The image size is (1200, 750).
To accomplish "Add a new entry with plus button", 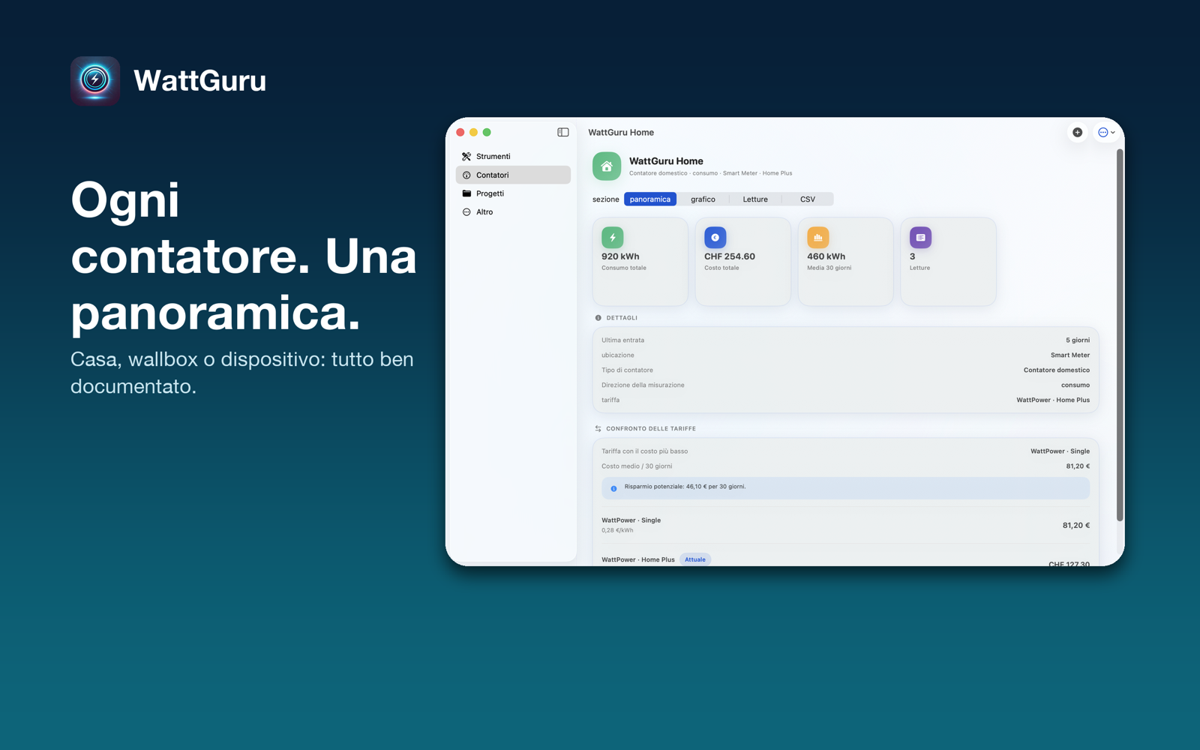I will click(1077, 132).
